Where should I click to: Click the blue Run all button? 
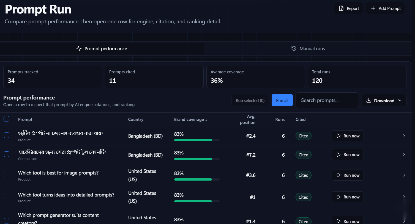[x=282, y=100]
